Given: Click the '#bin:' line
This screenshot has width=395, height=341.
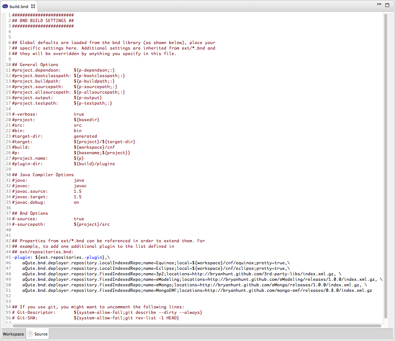Looking at the screenshot, I should [x=47, y=131].
